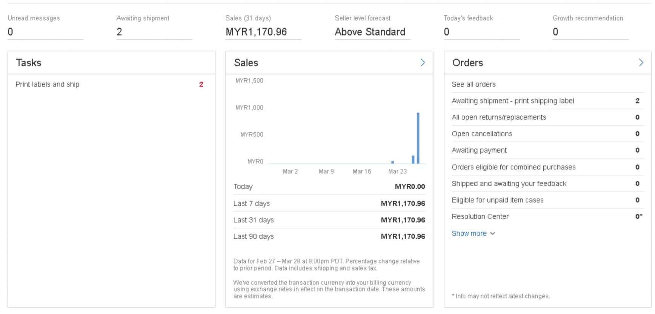655x314 pixels.
Task: Click the tallest bar in sales chart
Action: [x=418, y=138]
